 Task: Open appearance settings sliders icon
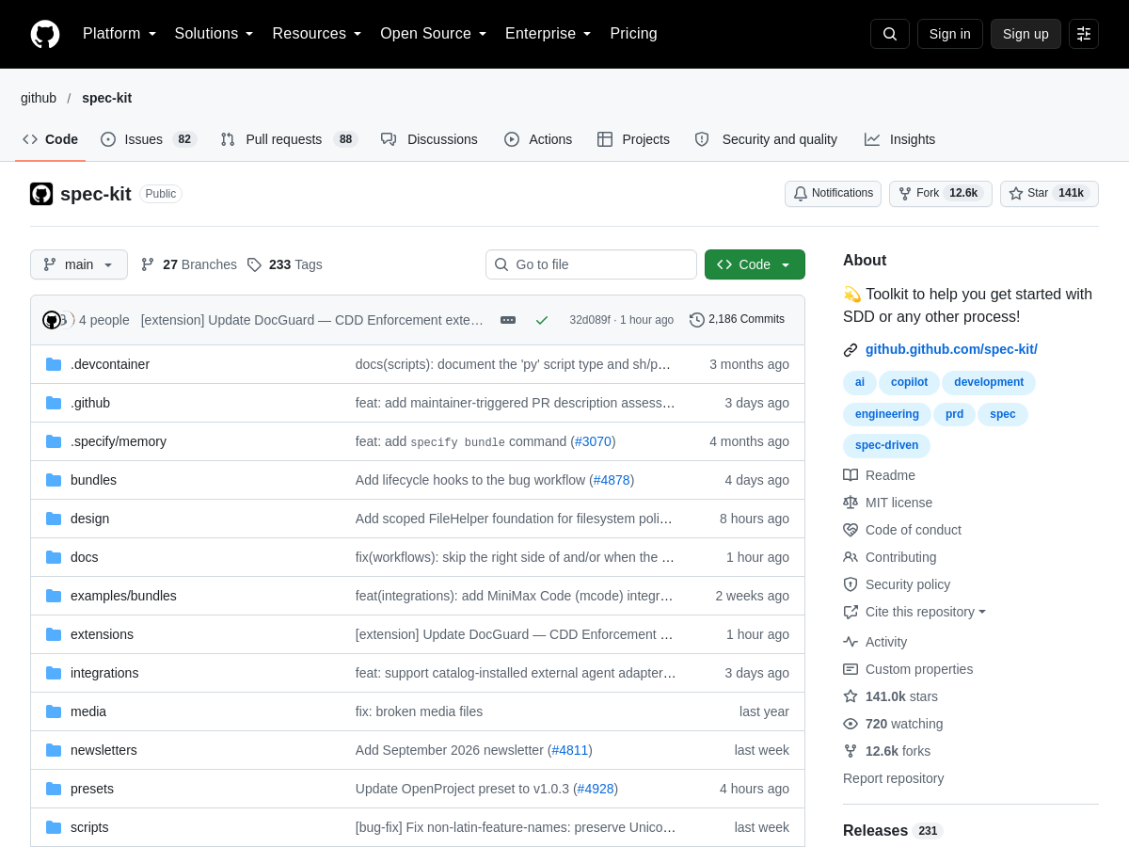click(1084, 34)
